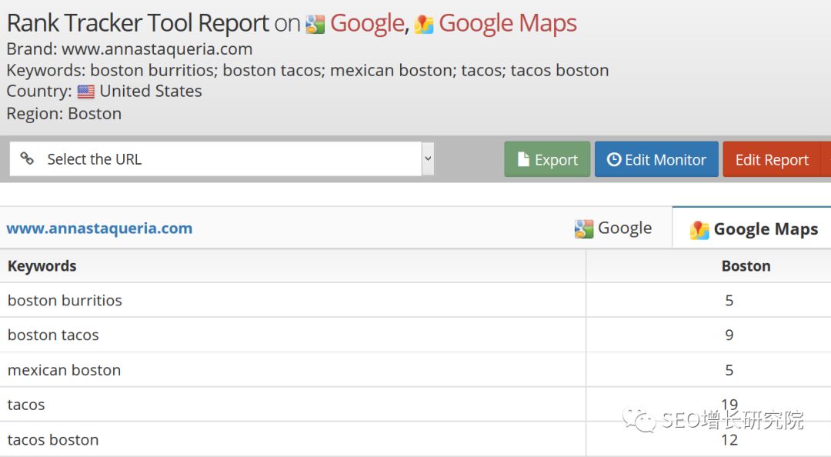This screenshot has height=457, width=831.
Task: Select the boston burritios keyword row
Action: [415, 300]
